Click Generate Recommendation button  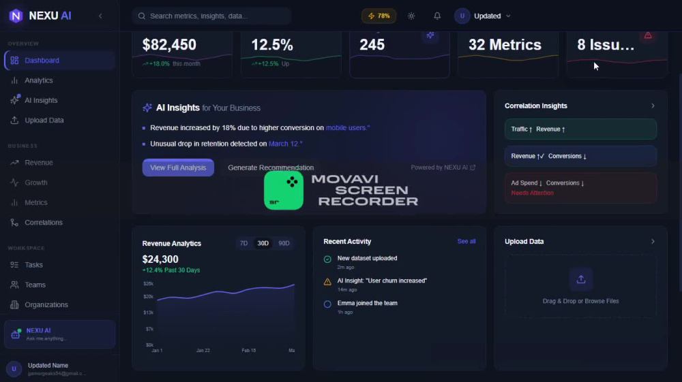click(x=271, y=168)
